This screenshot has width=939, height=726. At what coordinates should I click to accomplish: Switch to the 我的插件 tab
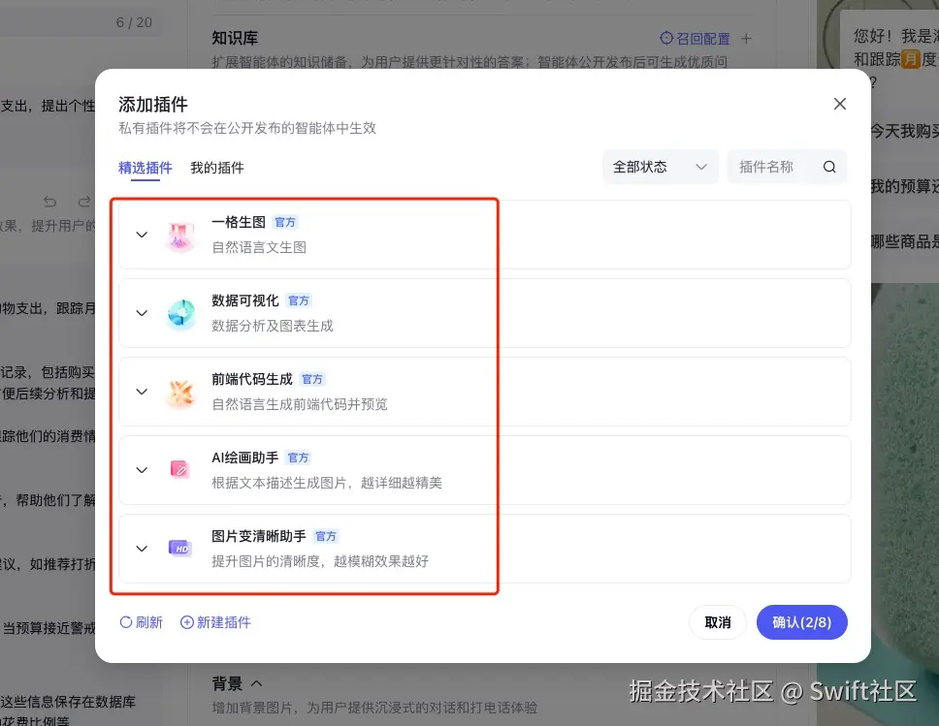point(216,168)
